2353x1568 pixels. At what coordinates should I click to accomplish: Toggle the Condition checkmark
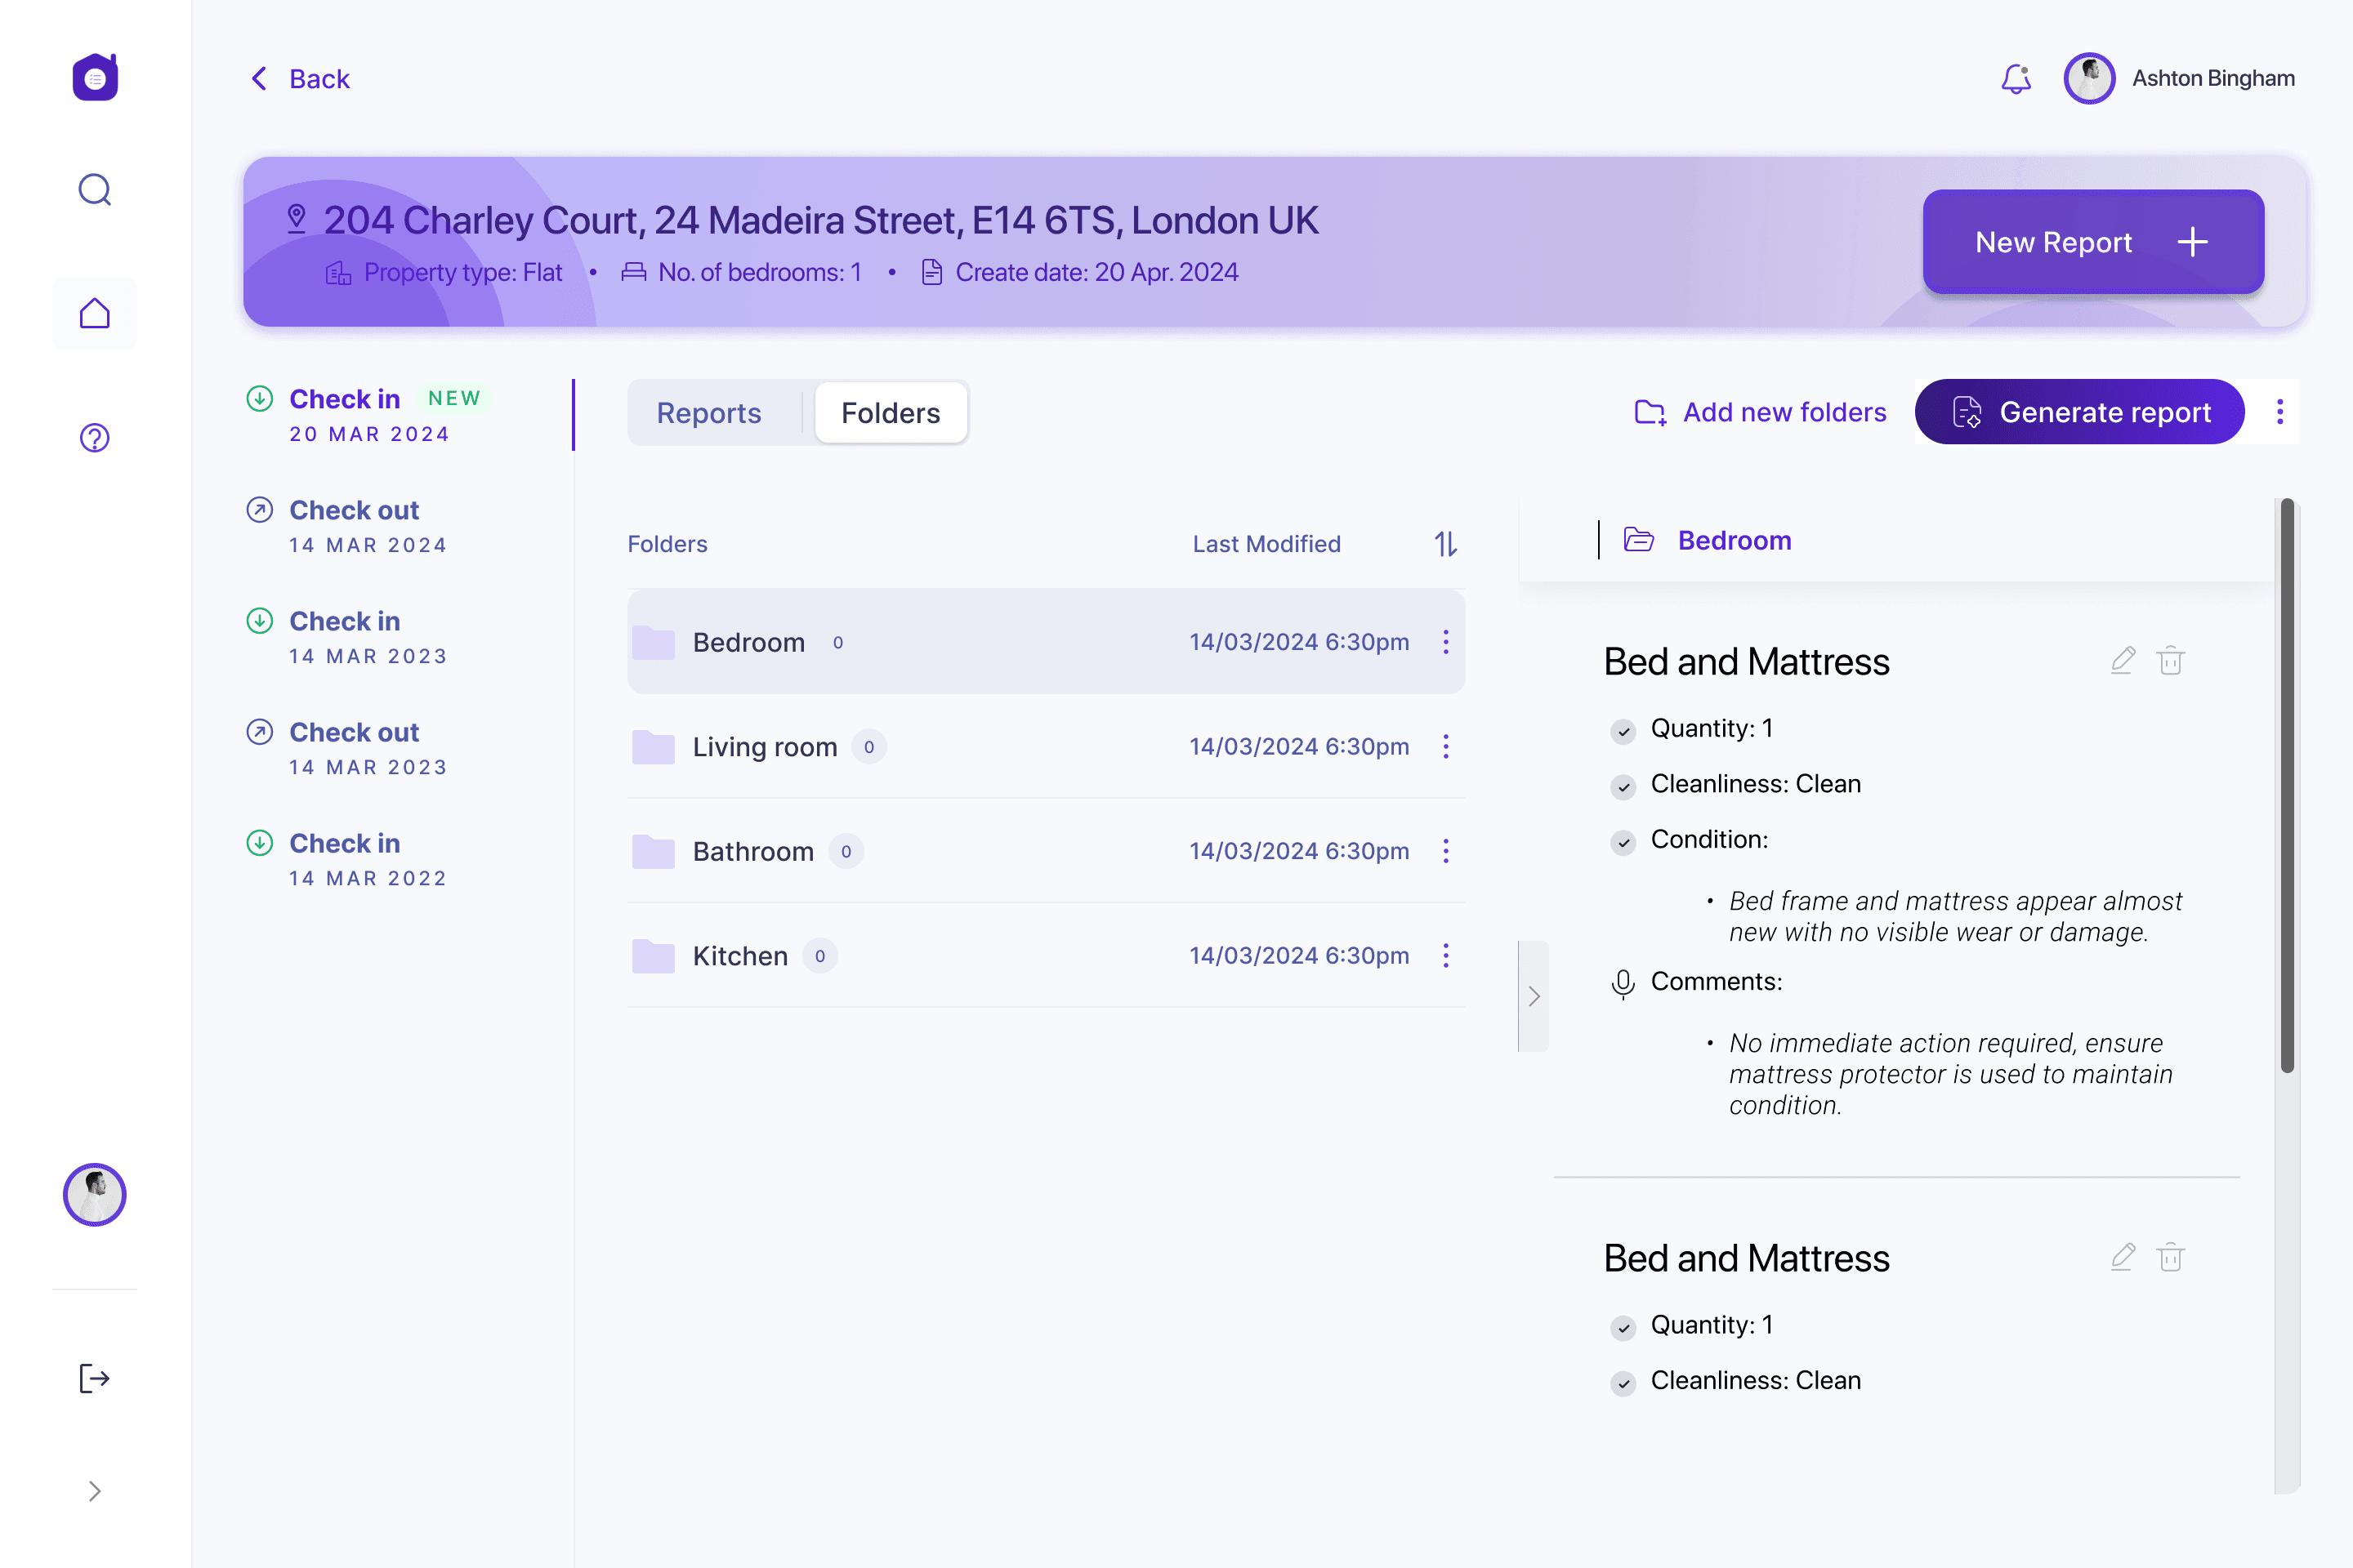click(x=1623, y=842)
